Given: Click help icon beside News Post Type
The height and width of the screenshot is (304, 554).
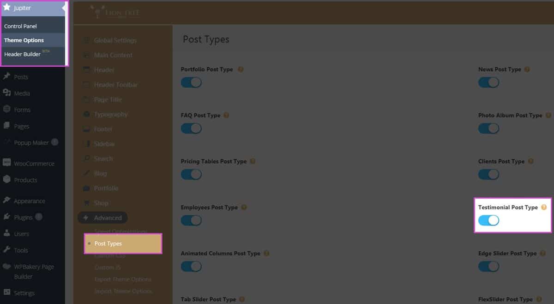Looking at the screenshot, I should [x=527, y=69].
